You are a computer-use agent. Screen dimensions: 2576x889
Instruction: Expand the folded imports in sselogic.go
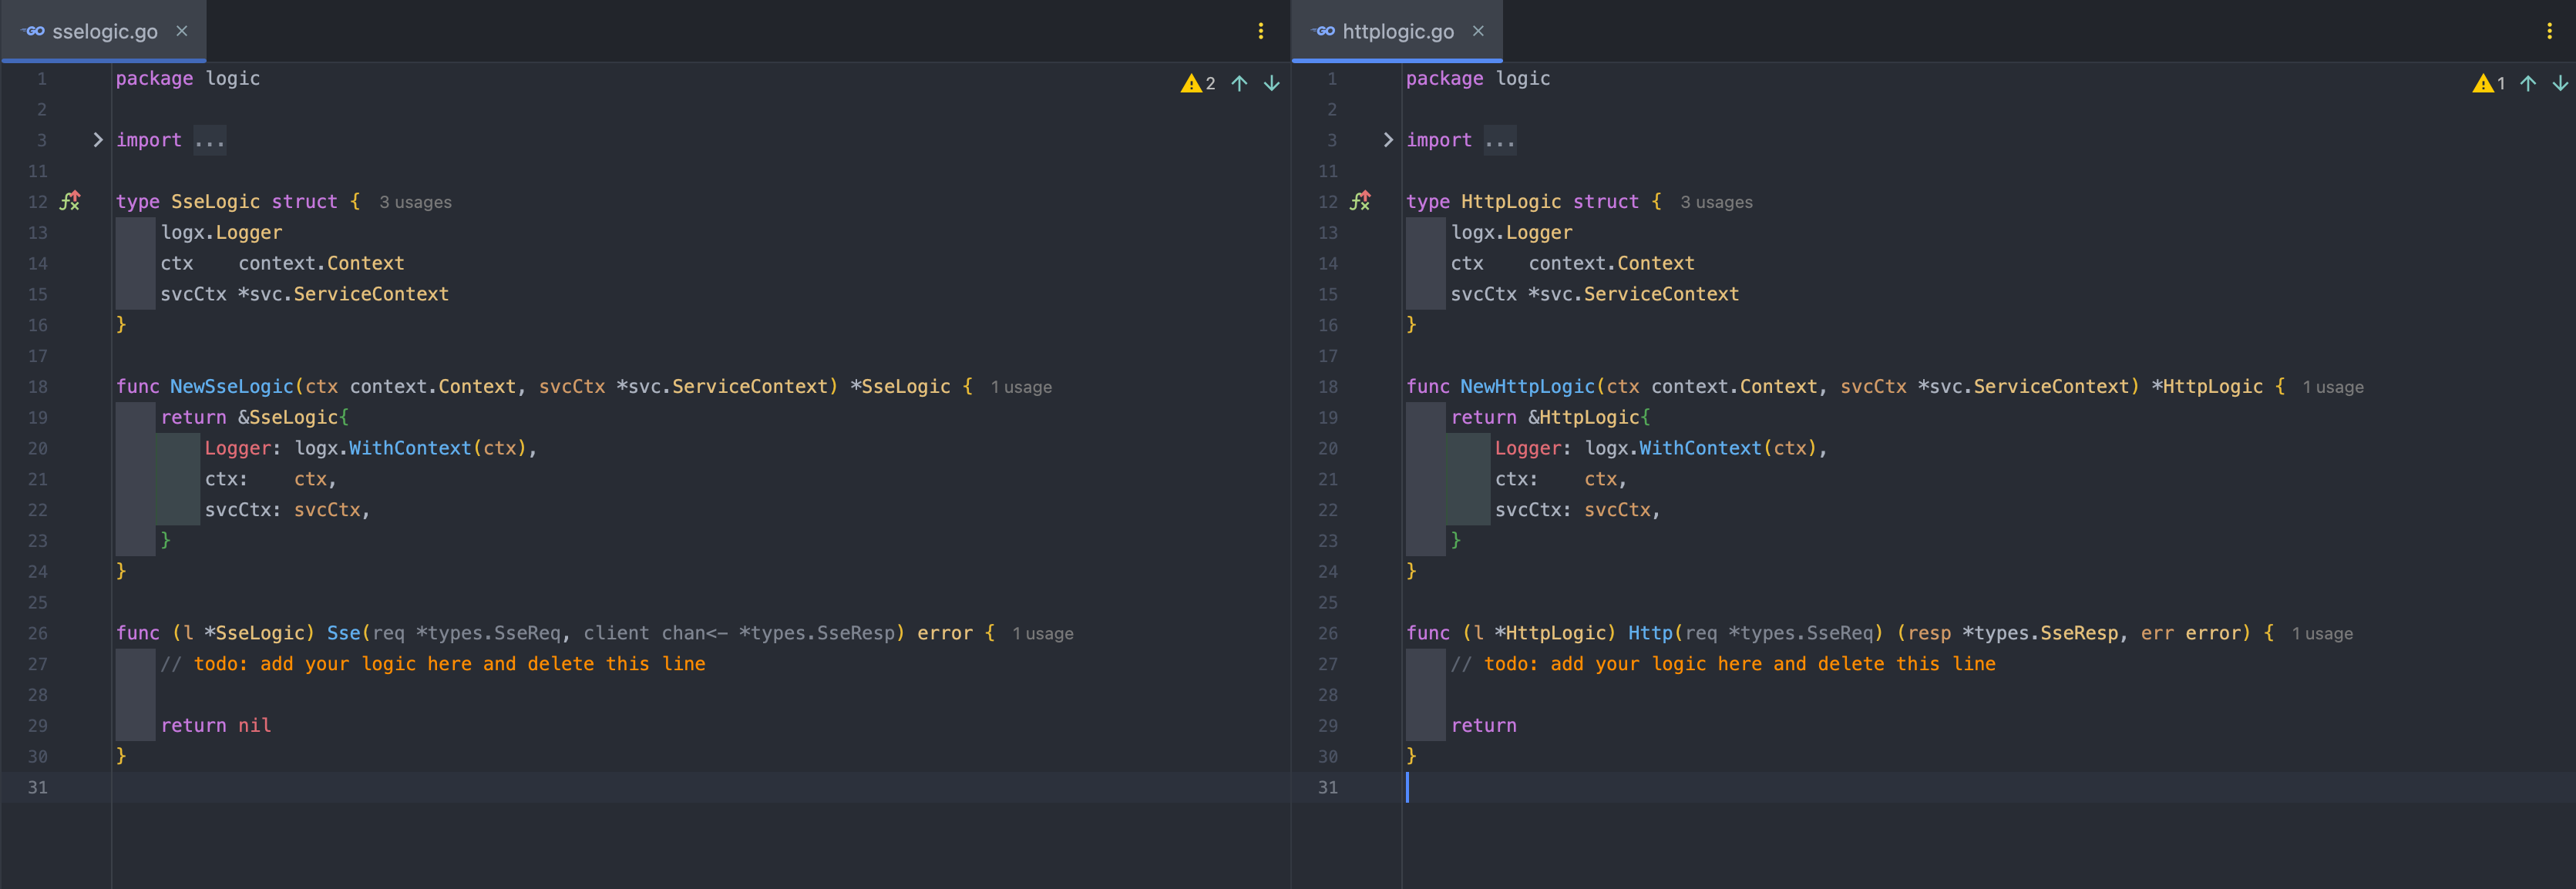(x=97, y=140)
